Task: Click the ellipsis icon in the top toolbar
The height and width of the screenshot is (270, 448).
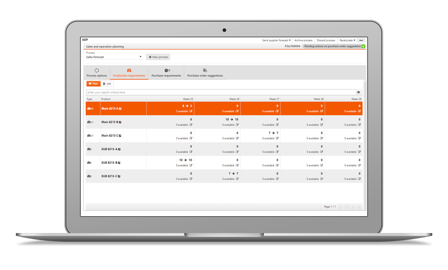Action: click(x=361, y=40)
